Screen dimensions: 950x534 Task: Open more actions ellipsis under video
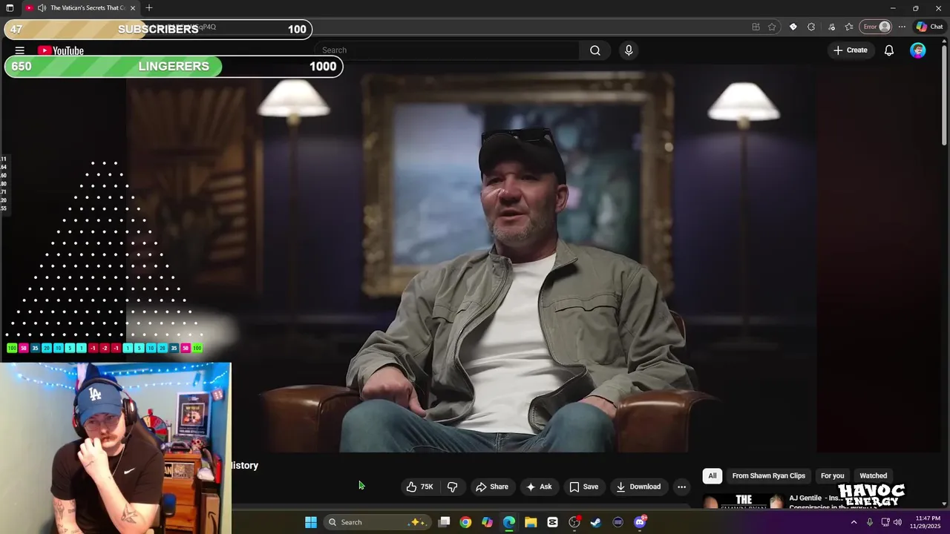point(681,487)
